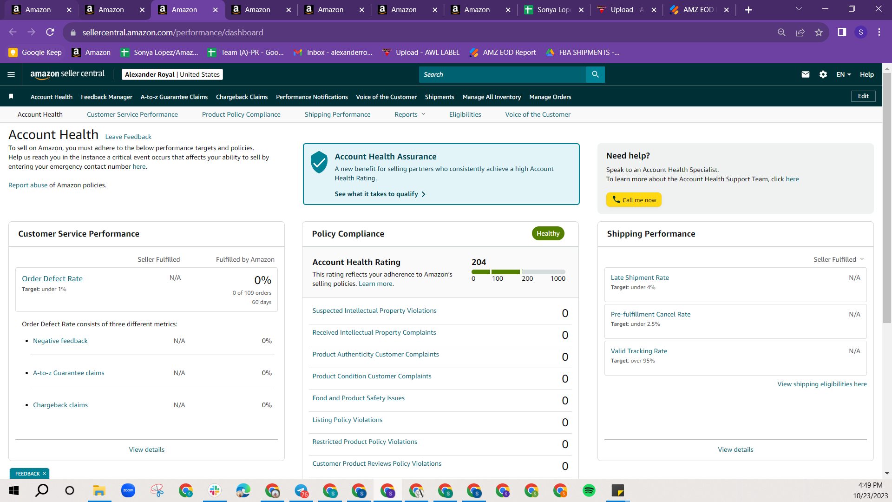Open a new browser tab with the plus icon
The image size is (892, 502).
pos(748,10)
